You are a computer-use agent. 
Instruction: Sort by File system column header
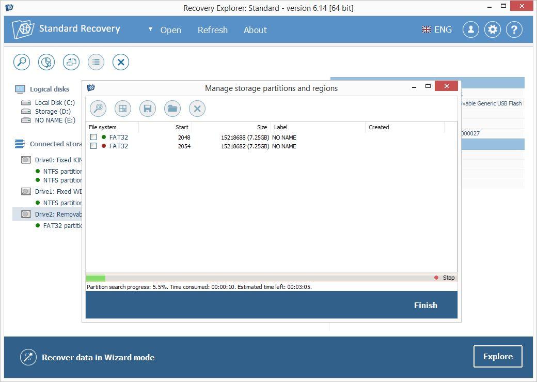(113, 127)
